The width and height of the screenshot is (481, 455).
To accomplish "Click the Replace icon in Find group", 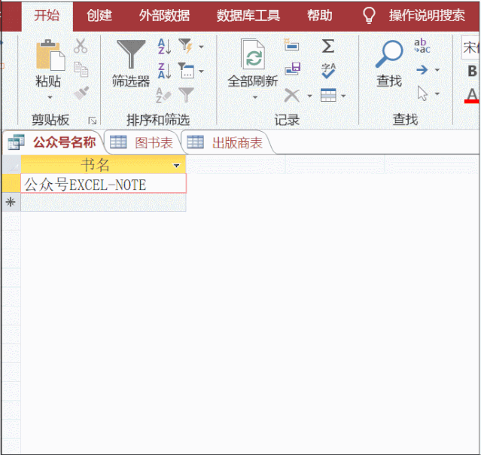I will coord(422,47).
